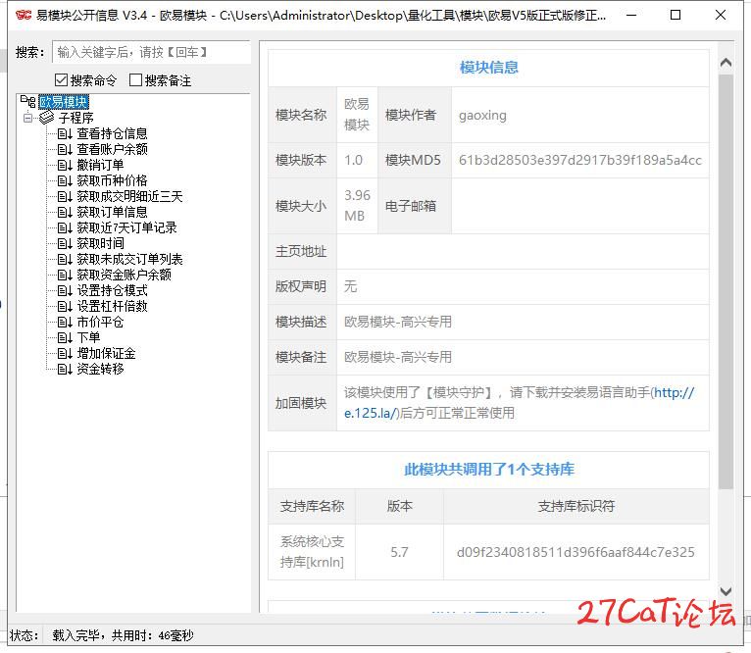Click the vertical scrollbar thumb

click(x=726, y=281)
